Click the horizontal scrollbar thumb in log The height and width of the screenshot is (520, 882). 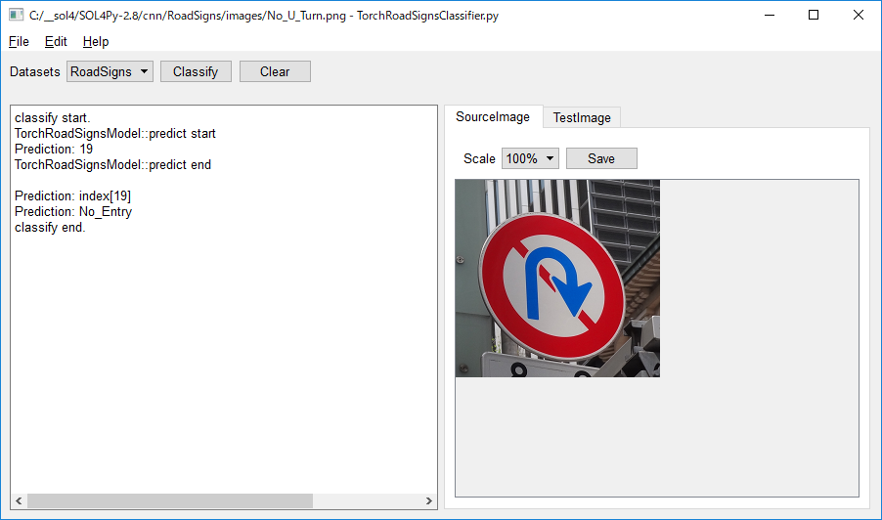(x=170, y=500)
